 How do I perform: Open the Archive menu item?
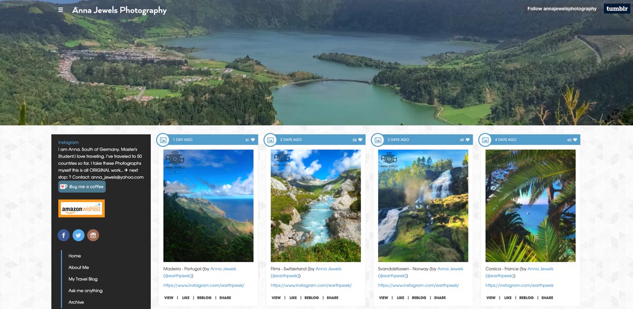76,302
